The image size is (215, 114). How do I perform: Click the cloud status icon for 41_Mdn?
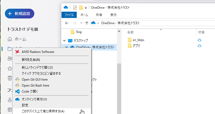[199, 40]
